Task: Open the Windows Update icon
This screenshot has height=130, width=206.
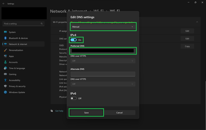Action: [x=5, y=92]
